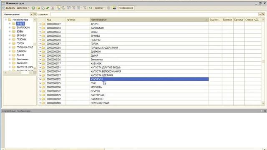Toggle the hierarchical view icon
Screen dimensions: 267x150
58,8
